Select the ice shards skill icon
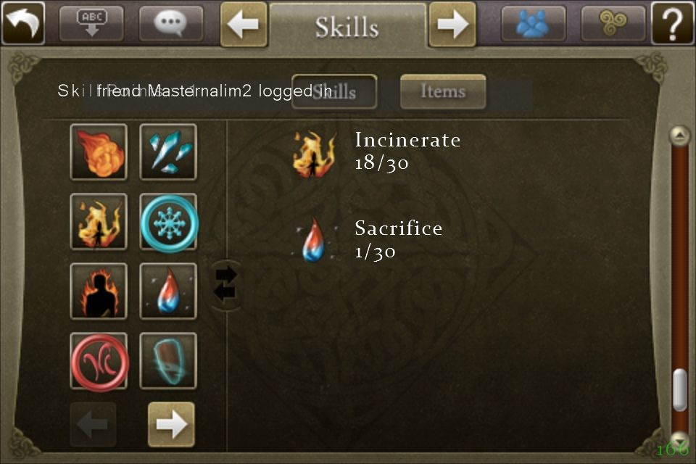The image size is (696, 464). [168, 152]
